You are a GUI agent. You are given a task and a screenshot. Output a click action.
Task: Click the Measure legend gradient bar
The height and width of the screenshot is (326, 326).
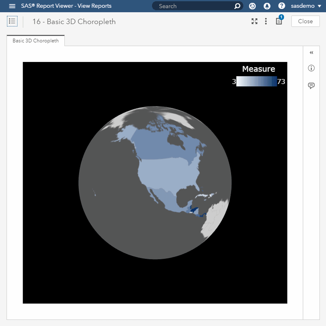pyautogui.click(x=257, y=82)
